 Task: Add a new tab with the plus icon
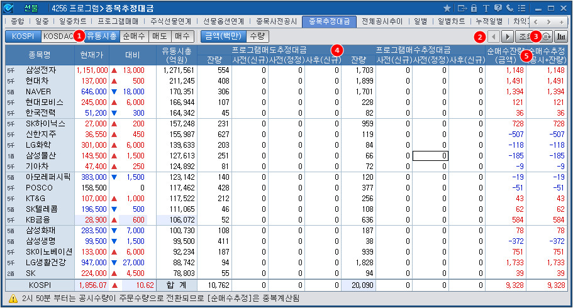562,22
